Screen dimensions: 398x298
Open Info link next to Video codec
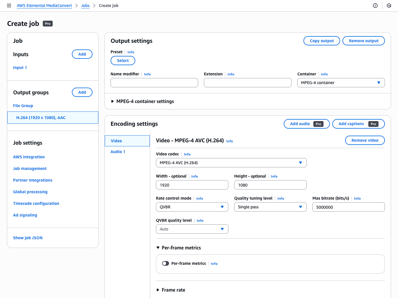coord(187,154)
